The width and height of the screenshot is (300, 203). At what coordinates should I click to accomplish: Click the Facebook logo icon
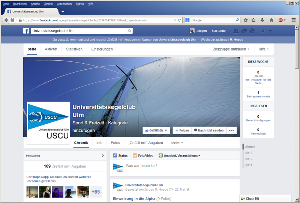coord(26,31)
